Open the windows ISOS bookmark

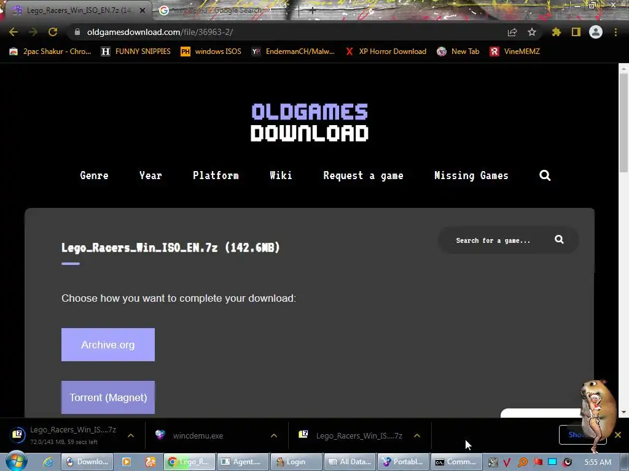coord(211,52)
